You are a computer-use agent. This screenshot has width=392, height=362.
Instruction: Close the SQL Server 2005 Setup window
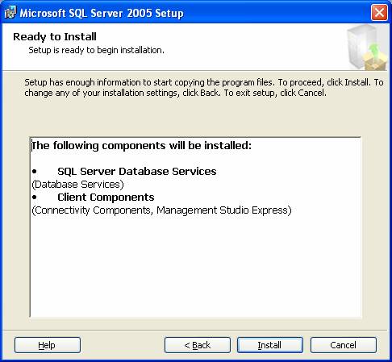pyautogui.click(x=379, y=12)
